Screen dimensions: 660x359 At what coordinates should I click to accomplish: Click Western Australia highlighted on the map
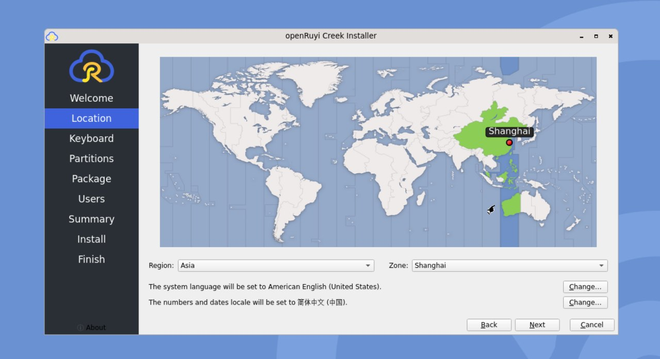511,205
